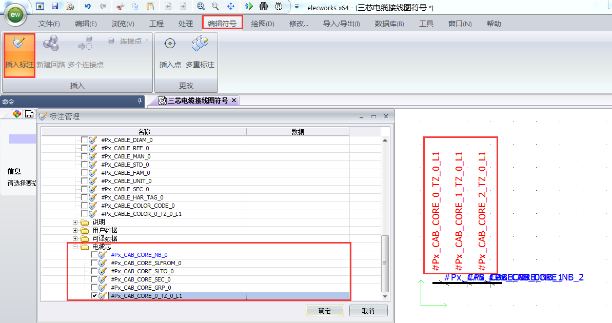Open the 工具 menu
Screen dimensions: 612x323
426,24
